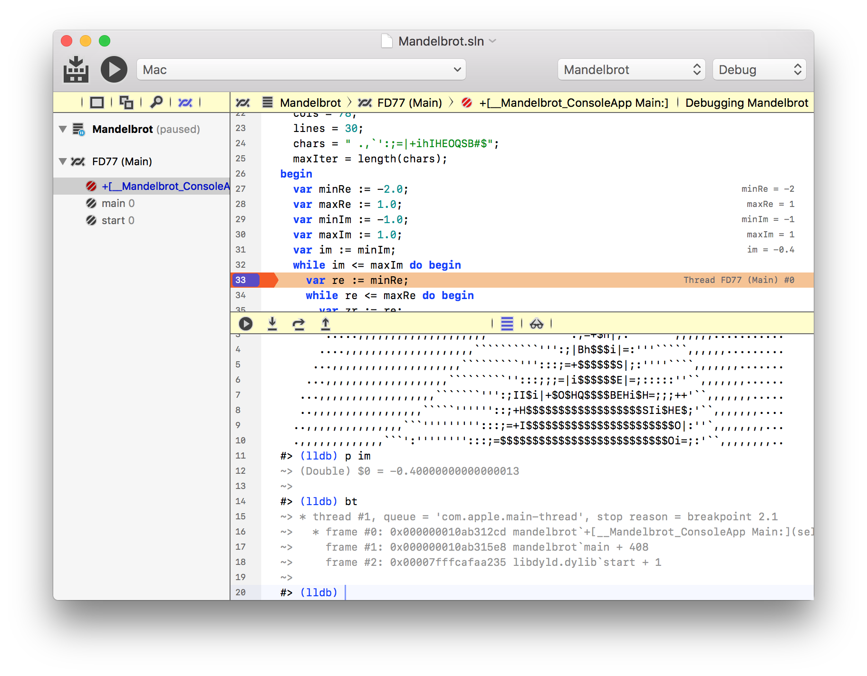The image size is (867, 676).
Task: Click FD77 (Main) in the jump bar breadcrumb
Action: tap(409, 103)
